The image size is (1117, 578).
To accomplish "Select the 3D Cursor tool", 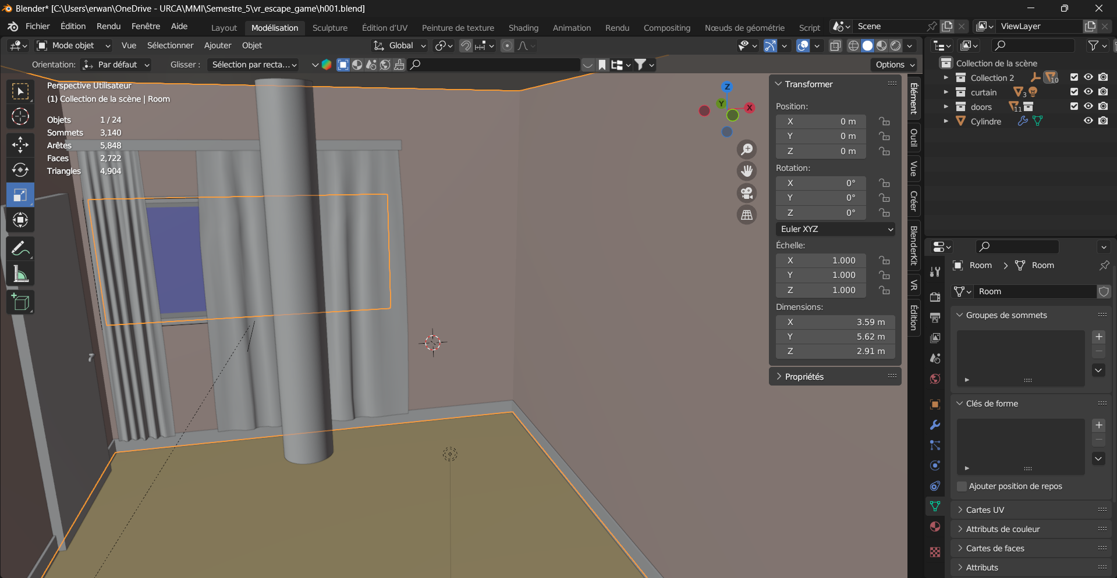I will point(20,117).
